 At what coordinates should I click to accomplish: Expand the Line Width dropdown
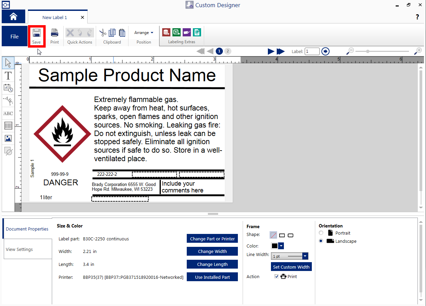305,256
